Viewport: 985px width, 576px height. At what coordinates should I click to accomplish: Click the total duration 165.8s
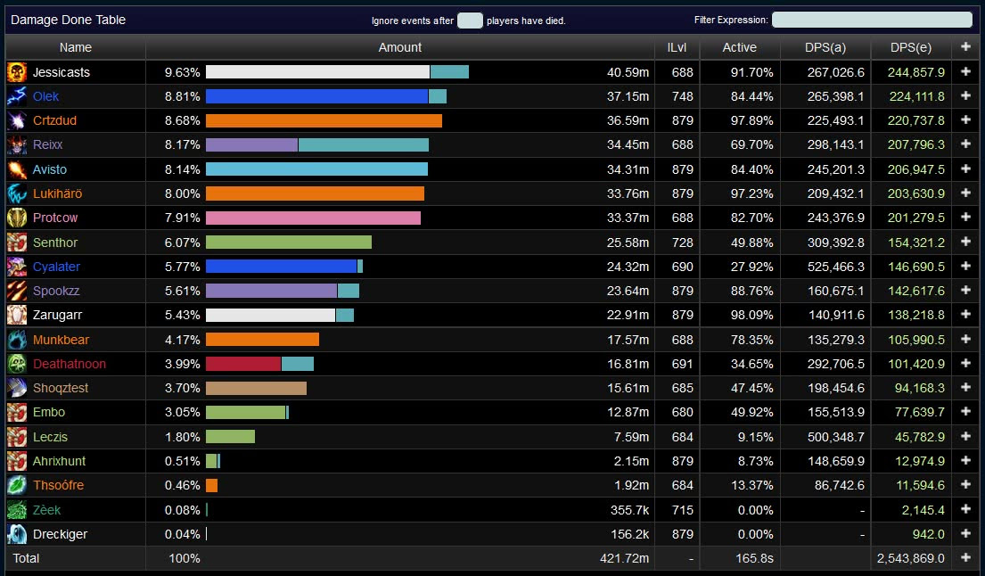[x=754, y=558]
